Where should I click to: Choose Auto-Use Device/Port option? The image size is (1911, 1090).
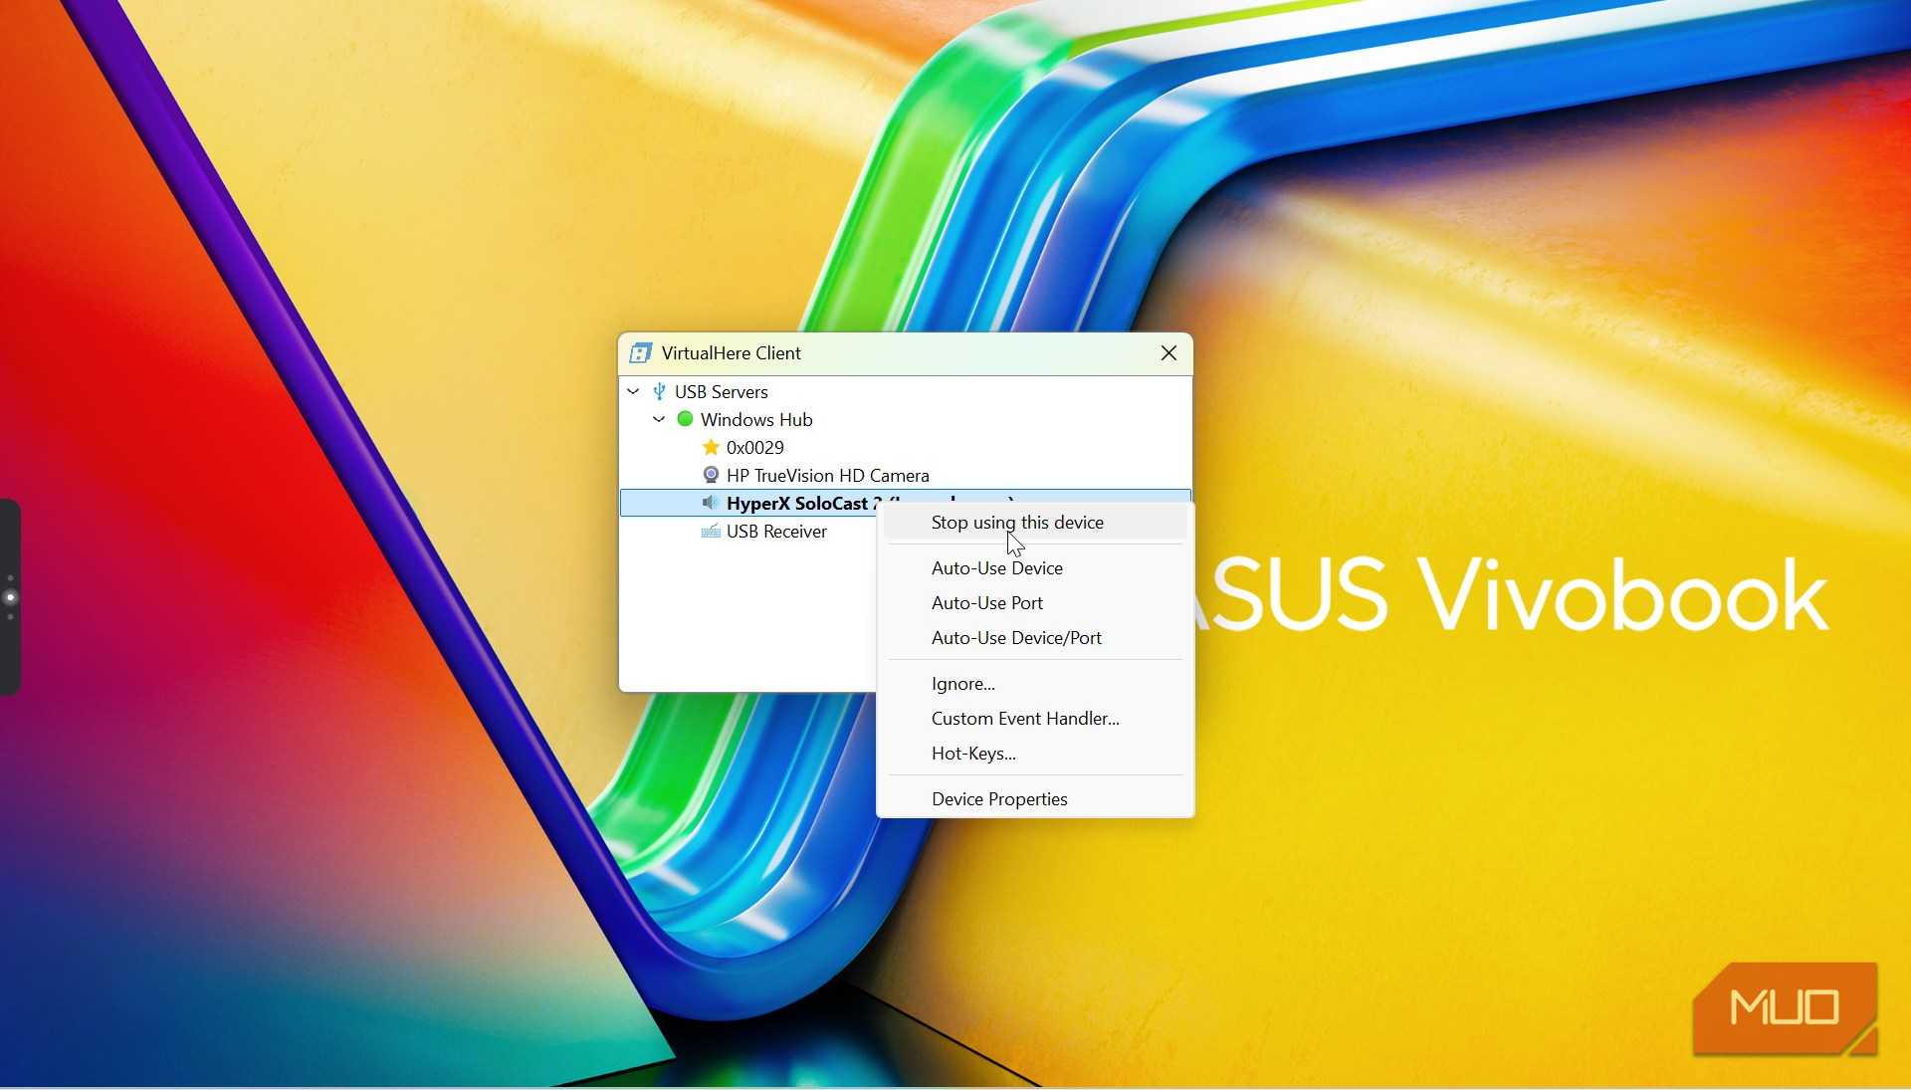[1035, 638]
